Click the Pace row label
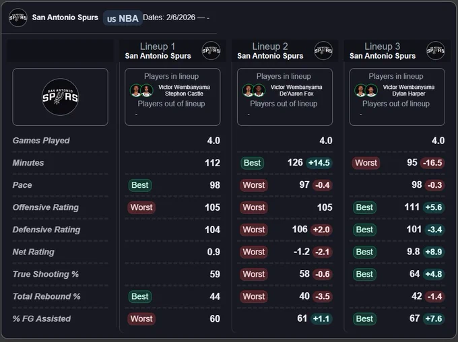Screen dimensions: 458x342 [22, 185]
